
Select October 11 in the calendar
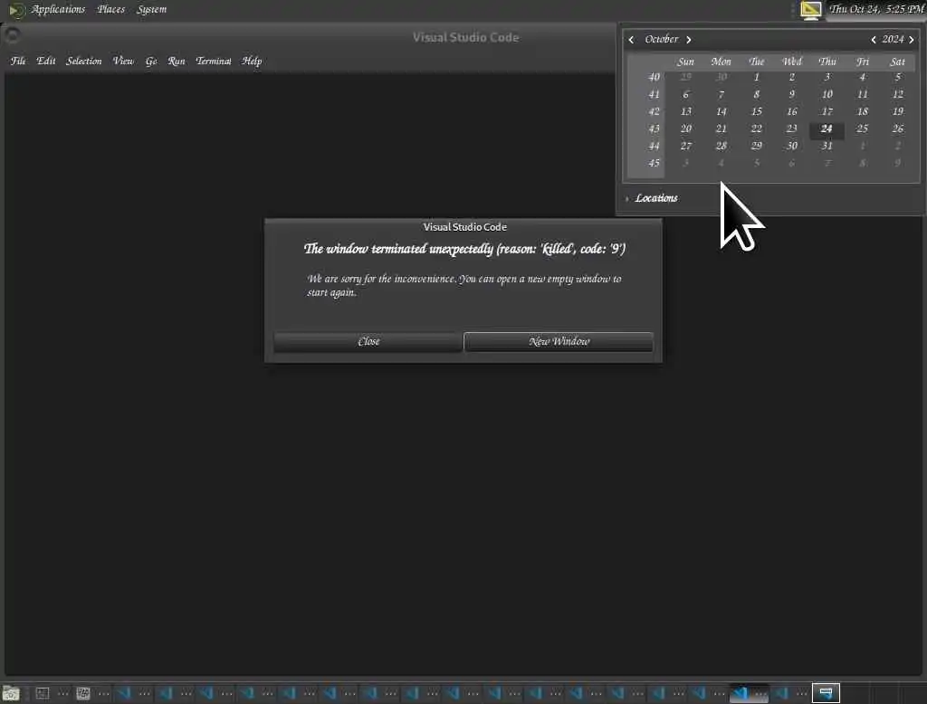(x=862, y=95)
